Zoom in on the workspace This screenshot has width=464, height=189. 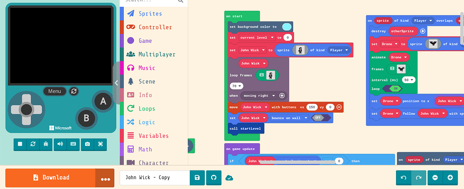pyautogui.click(x=450, y=178)
